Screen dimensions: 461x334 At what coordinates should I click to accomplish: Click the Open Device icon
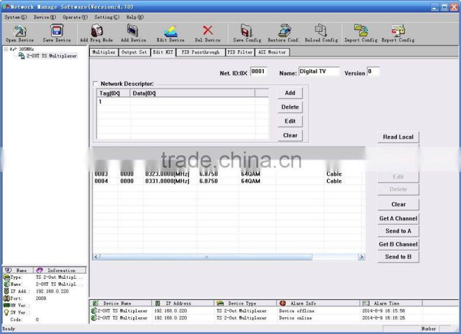coord(20,33)
